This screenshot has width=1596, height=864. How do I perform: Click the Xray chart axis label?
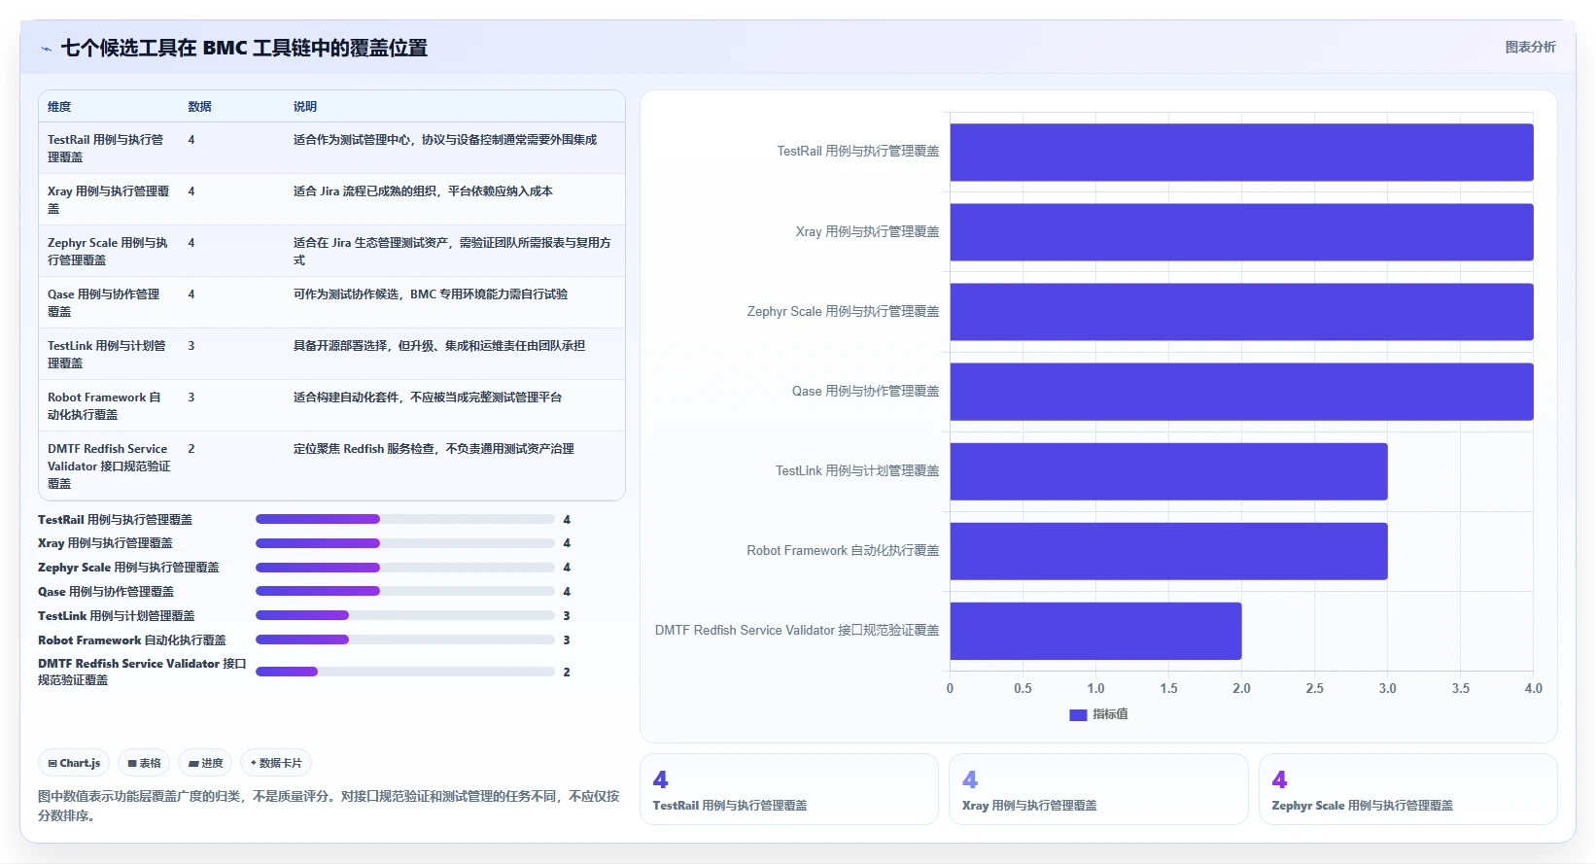click(867, 231)
